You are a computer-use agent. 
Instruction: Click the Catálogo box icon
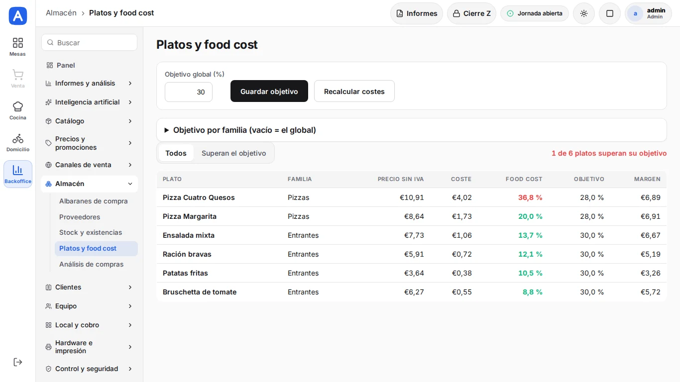pyautogui.click(x=49, y=121)
